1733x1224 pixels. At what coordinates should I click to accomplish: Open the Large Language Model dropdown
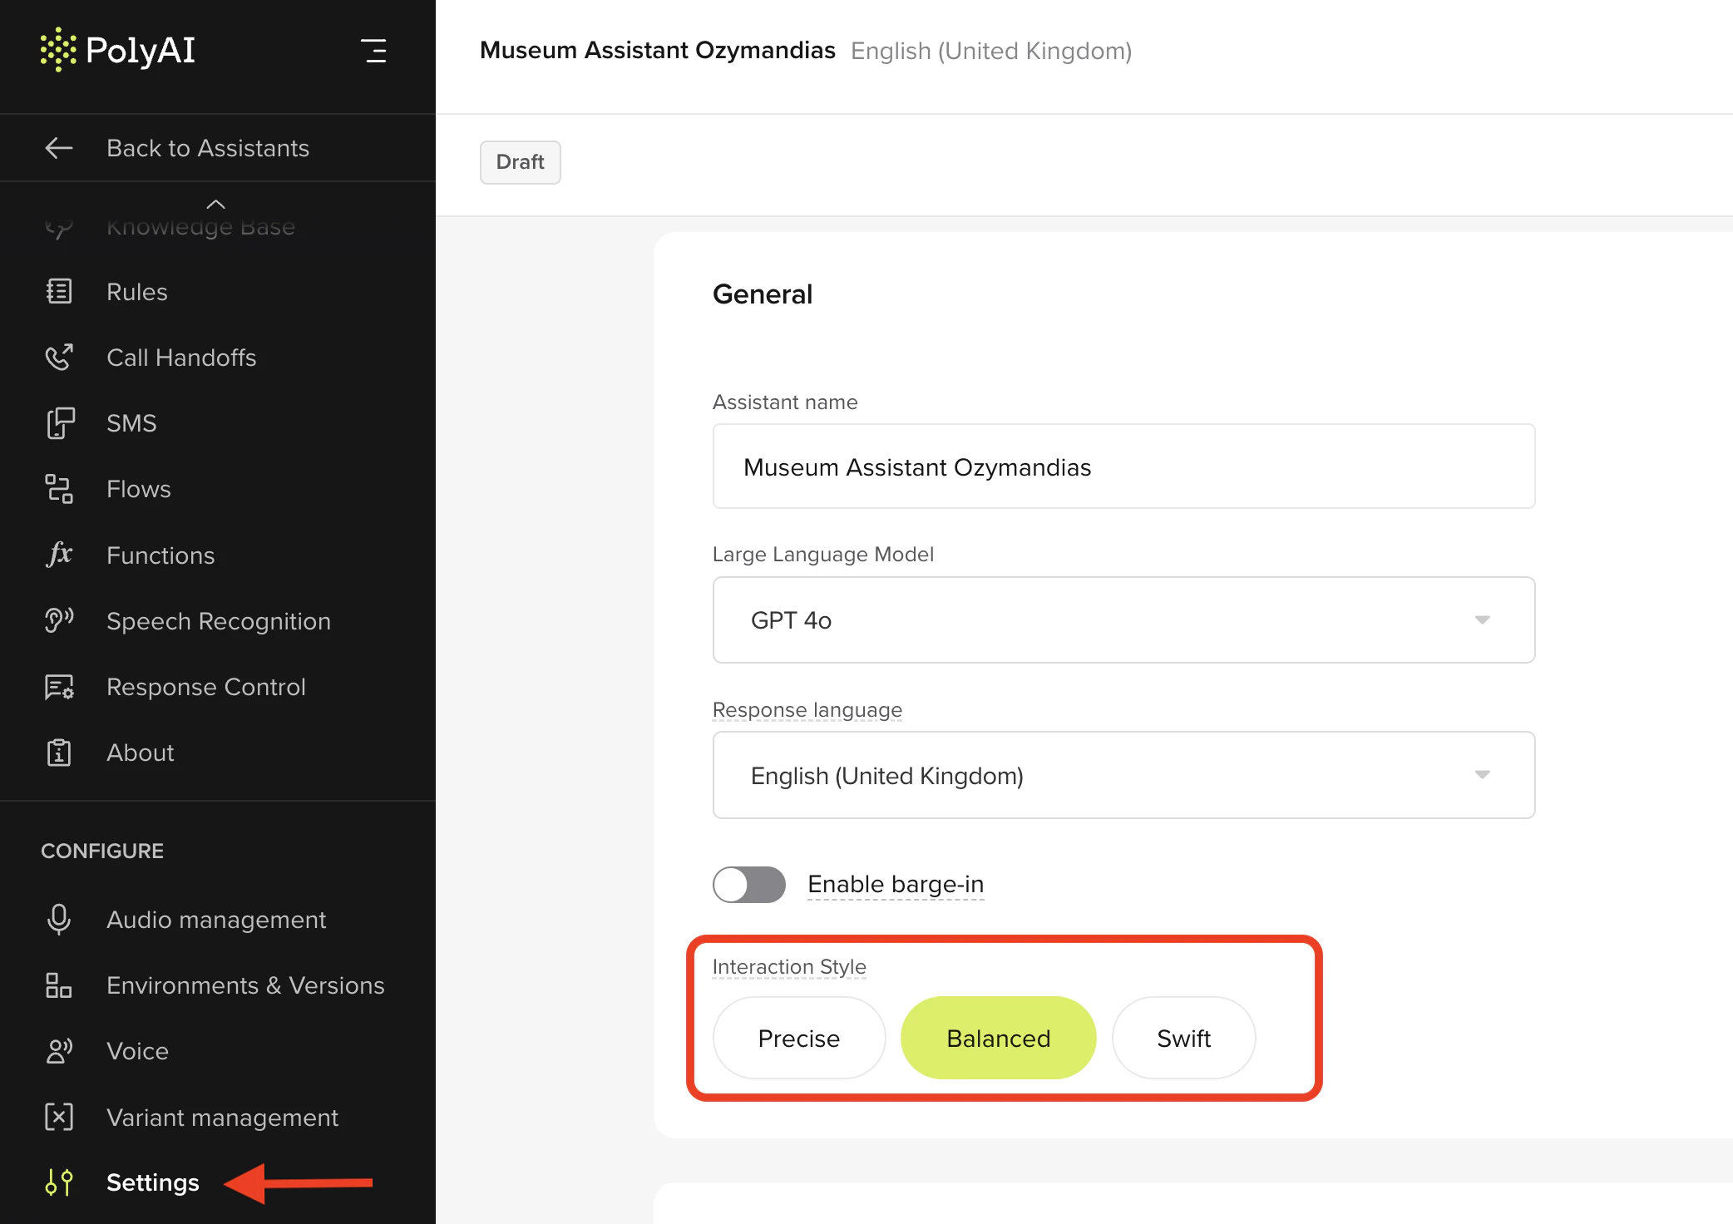pyautogui.click(x=1123, y=620)
